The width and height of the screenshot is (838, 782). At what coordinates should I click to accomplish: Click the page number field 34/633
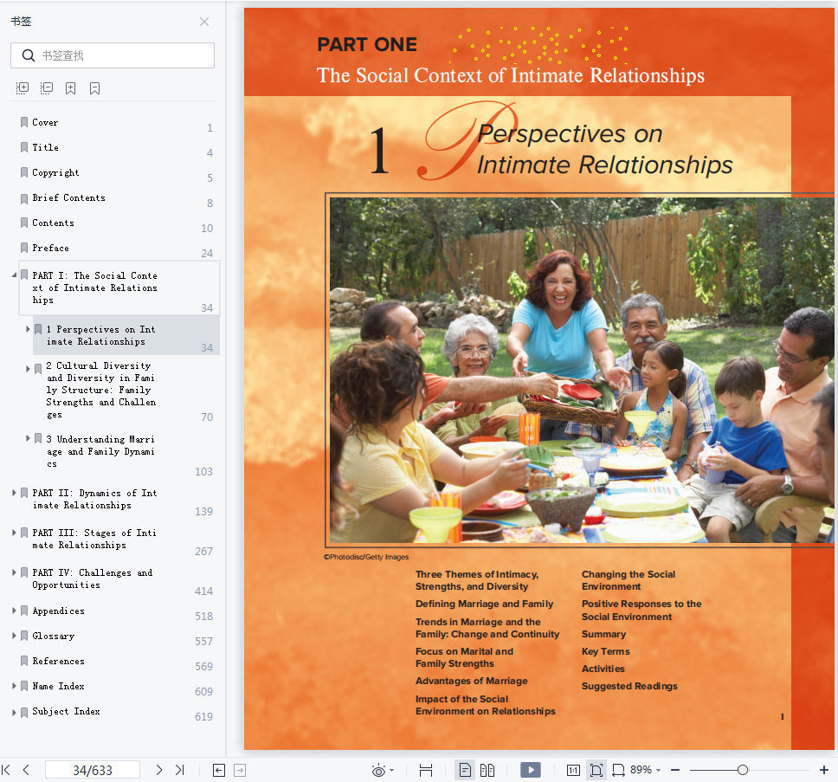(x=93, y=770)
